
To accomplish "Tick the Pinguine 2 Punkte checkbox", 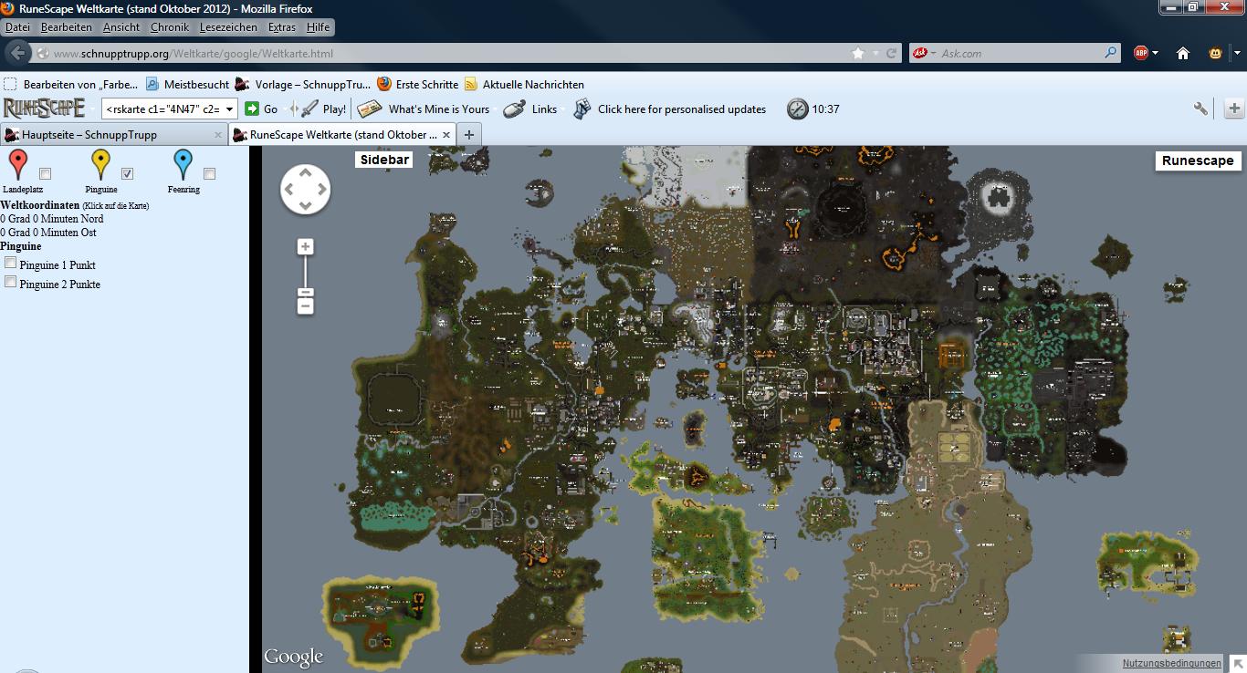I will point(11,283).
